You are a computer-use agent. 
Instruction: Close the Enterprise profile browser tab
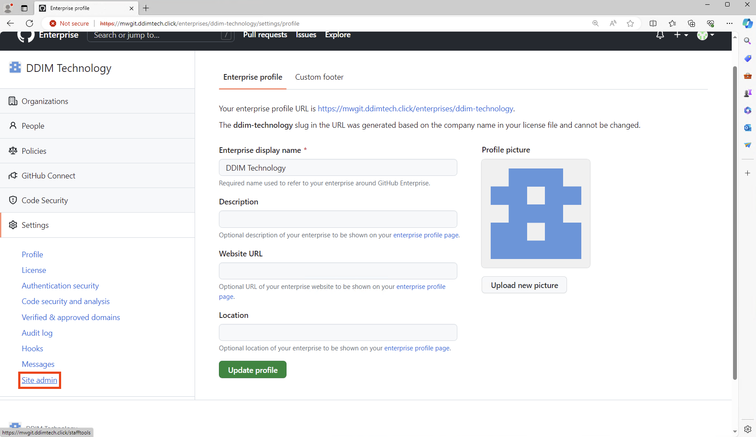[132, 8]
